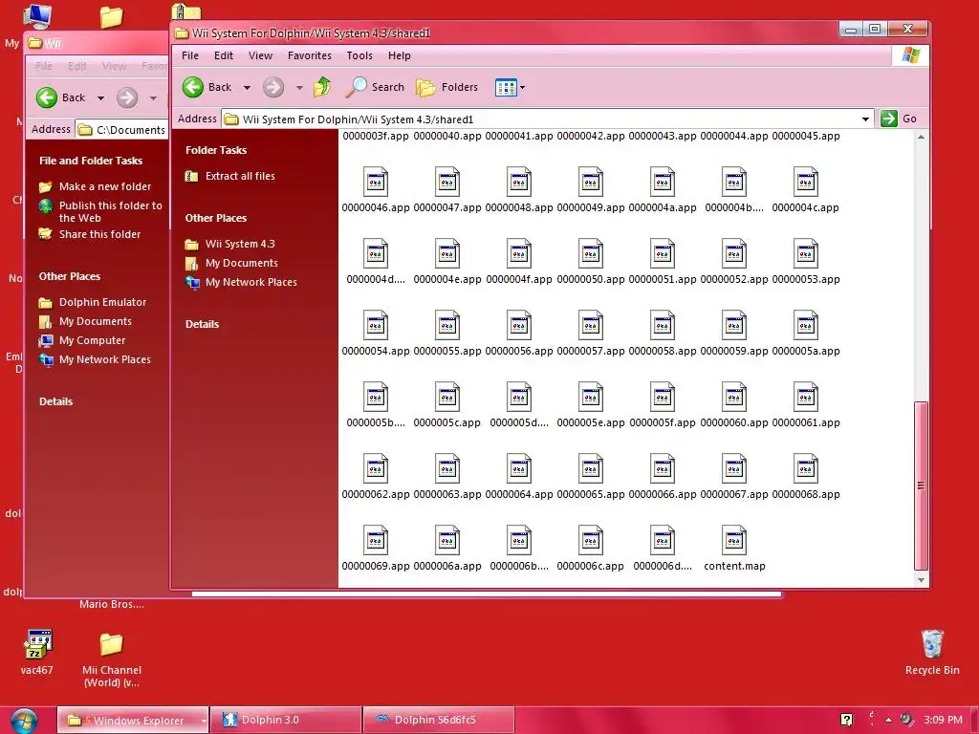Open the Back history dropdown arrow
Screen dimensions: 979x734
point(248,87)
